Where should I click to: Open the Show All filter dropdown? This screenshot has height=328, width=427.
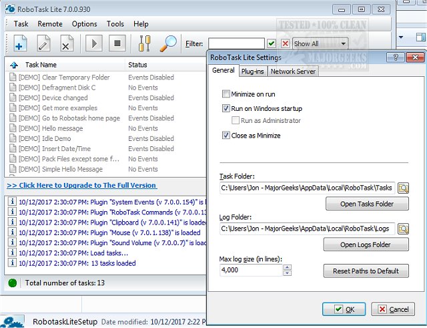click(320, 43)
